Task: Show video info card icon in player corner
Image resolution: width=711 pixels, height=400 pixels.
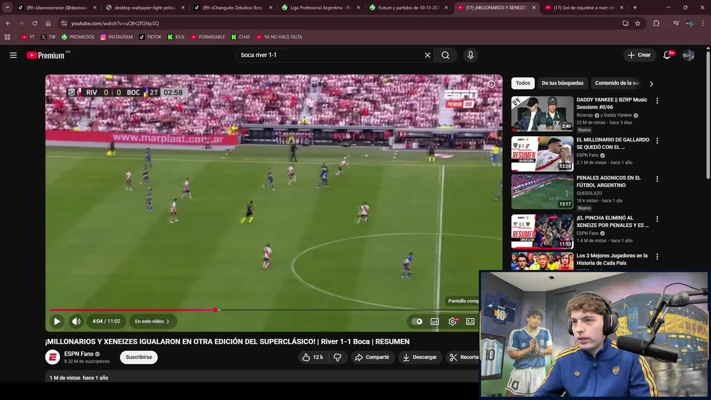Action: click(491, 84)
